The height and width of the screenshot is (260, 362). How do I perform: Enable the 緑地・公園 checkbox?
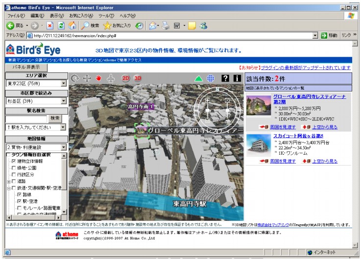14,168
